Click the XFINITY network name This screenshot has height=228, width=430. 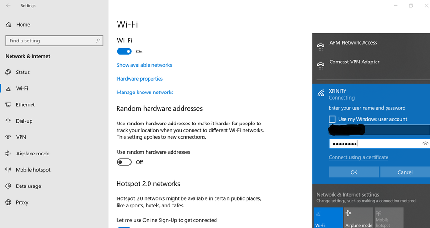[338, 91]
